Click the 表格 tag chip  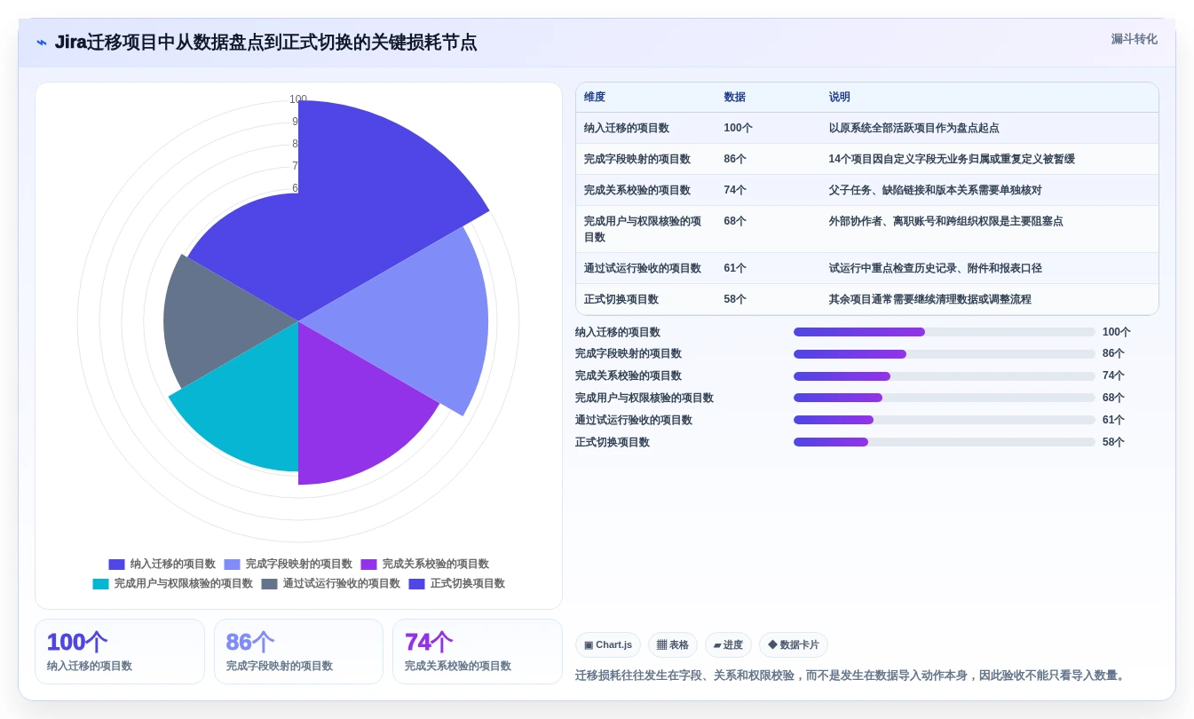pyautogui.click(x=673, y=645)
